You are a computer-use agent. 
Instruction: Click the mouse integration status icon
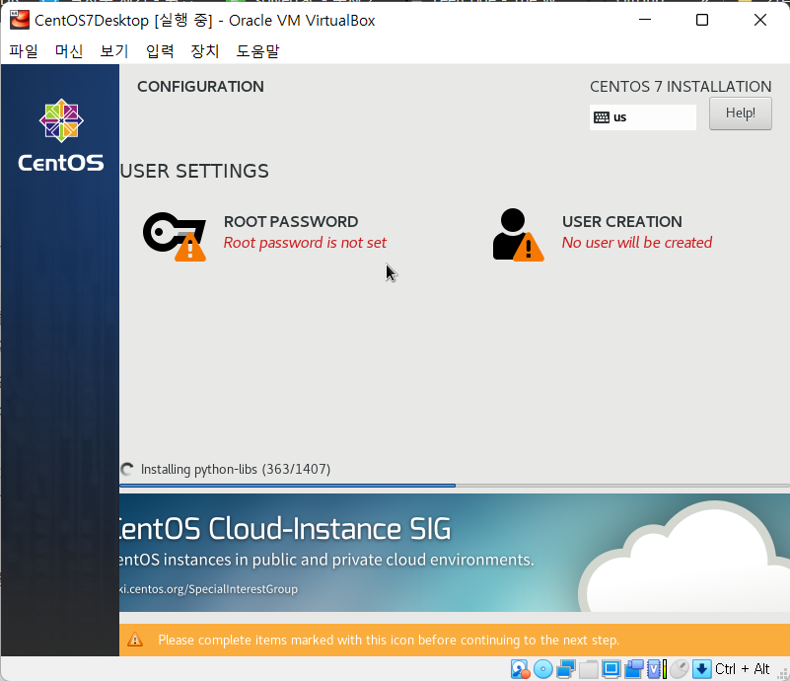pos(680,669)
